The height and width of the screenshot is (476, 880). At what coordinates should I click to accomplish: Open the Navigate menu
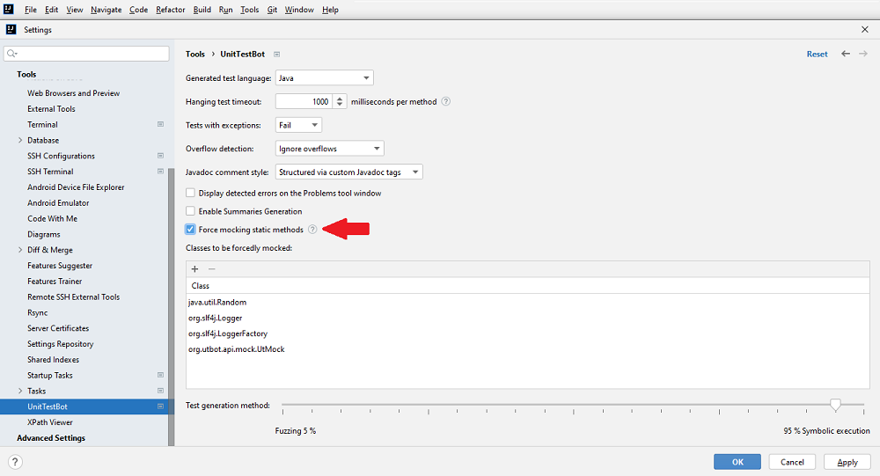[x=106, y=10]
